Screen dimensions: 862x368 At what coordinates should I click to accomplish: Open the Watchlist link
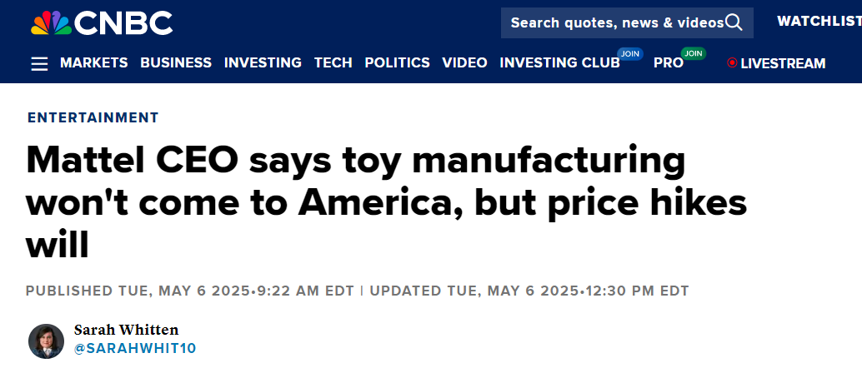click(x=819, y=22)
